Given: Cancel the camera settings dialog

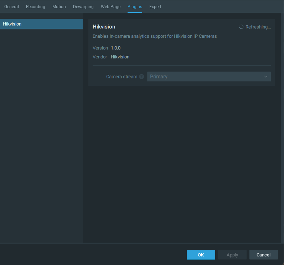Looking at the screenshot, I should tap(263, 255).
